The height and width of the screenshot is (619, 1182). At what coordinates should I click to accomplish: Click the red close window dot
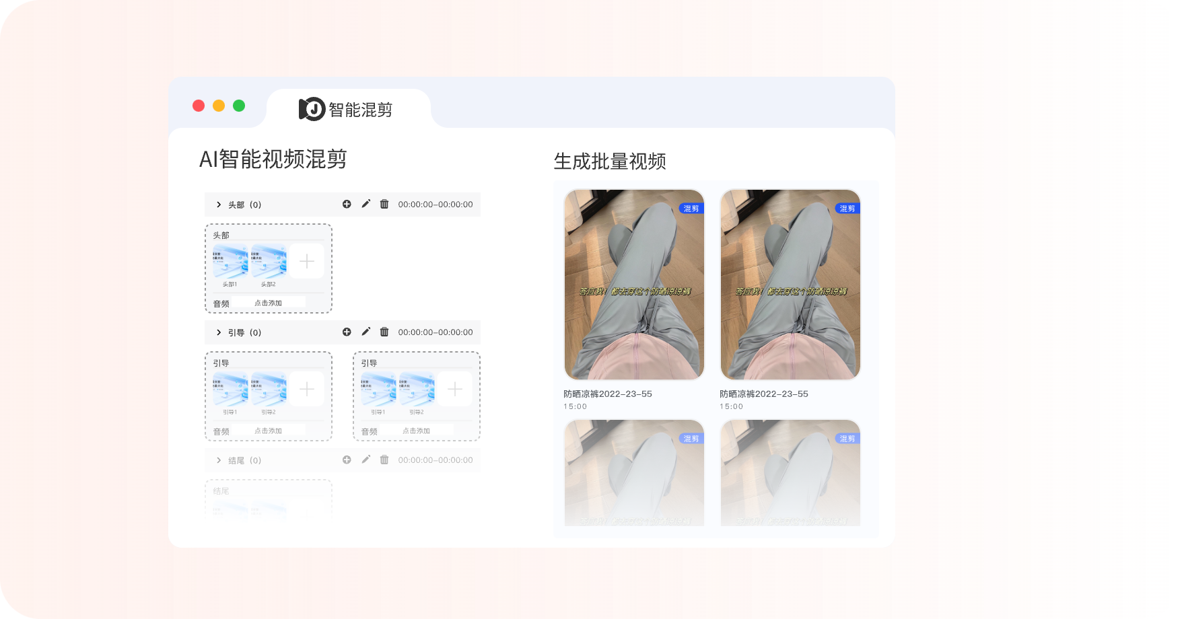[199, 106]
